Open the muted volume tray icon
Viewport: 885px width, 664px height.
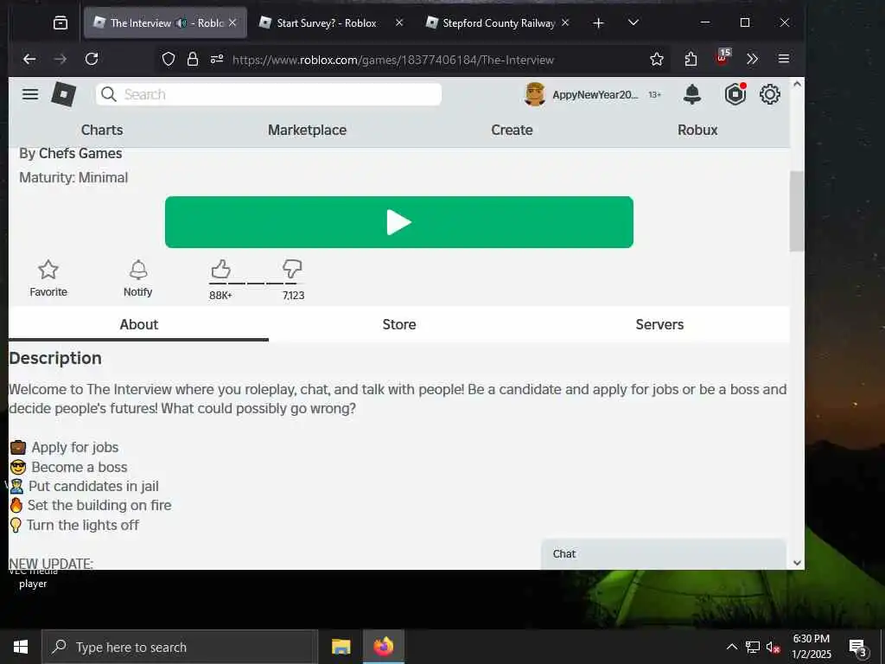coord(774,647)
